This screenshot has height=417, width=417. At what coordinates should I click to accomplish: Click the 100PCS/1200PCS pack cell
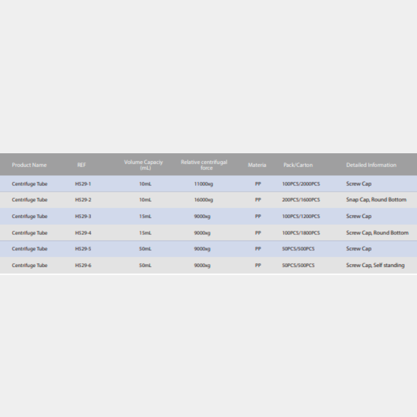[301, 216]
